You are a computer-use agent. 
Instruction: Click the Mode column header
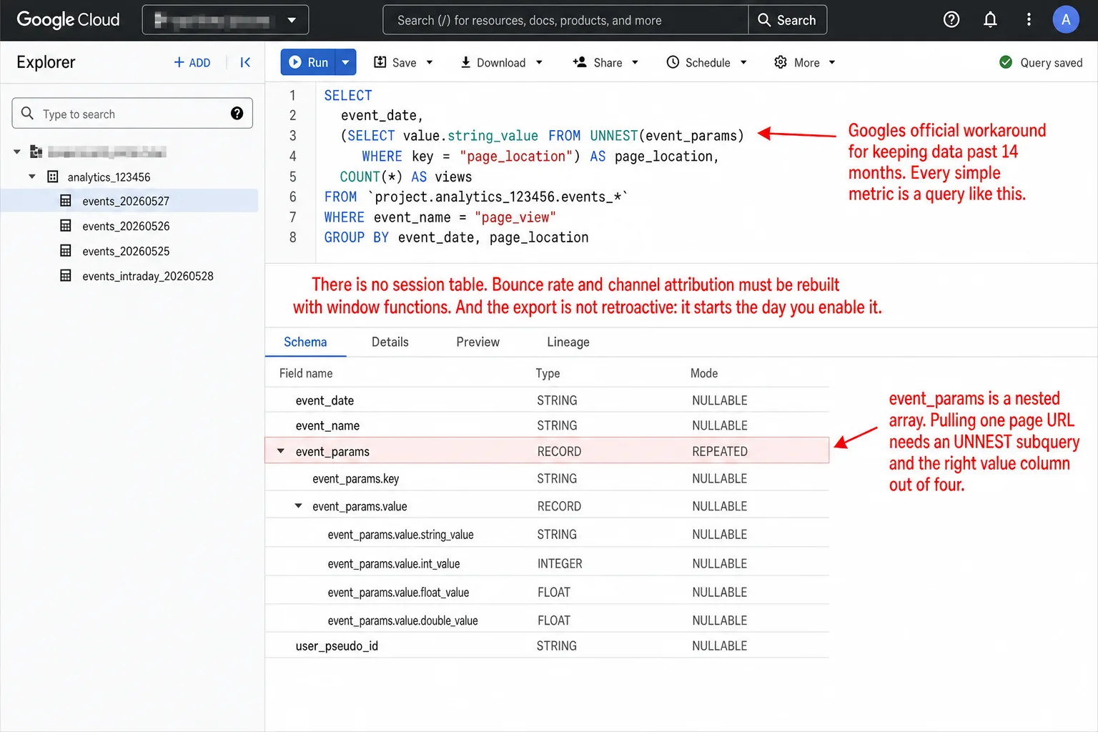pyautogui.click(x=704, y=373)
